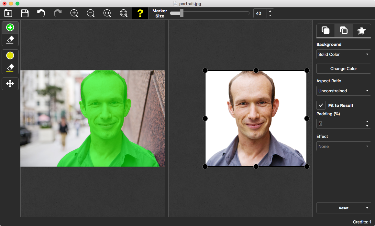Set zoom to actual size 1:1
Image resolution: width=375 pixels, height=226 pixels.
(107, 13)
